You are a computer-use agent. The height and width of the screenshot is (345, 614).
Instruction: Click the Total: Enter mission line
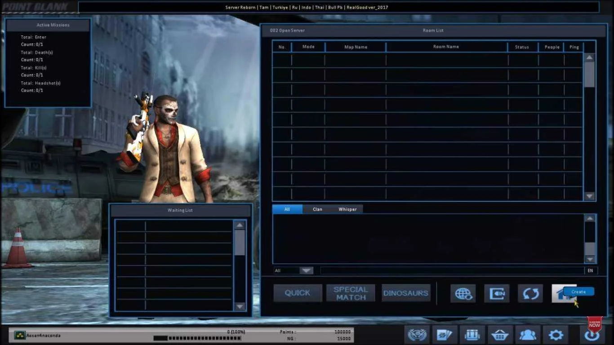point(33,37)
